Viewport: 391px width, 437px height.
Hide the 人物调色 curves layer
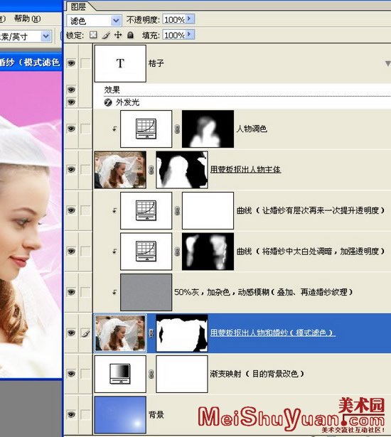click(x=71, y=129)
